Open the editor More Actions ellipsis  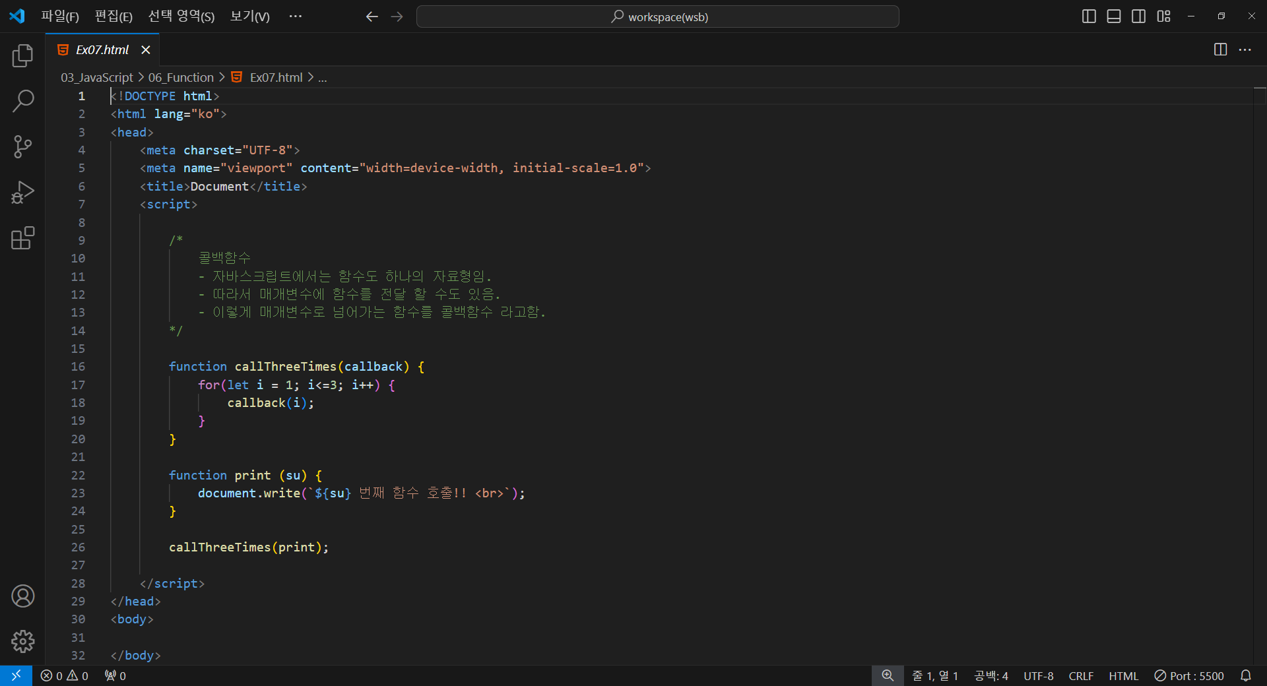pyautogui.click(x=1245, y=49)
